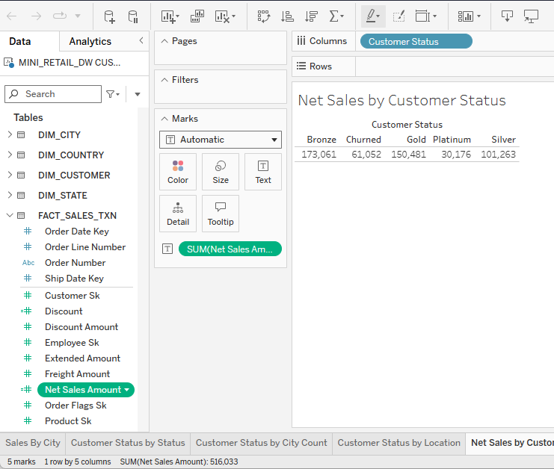554x469 pixels.
Task: Click the Presentation Mode icon
Action: 531,16
